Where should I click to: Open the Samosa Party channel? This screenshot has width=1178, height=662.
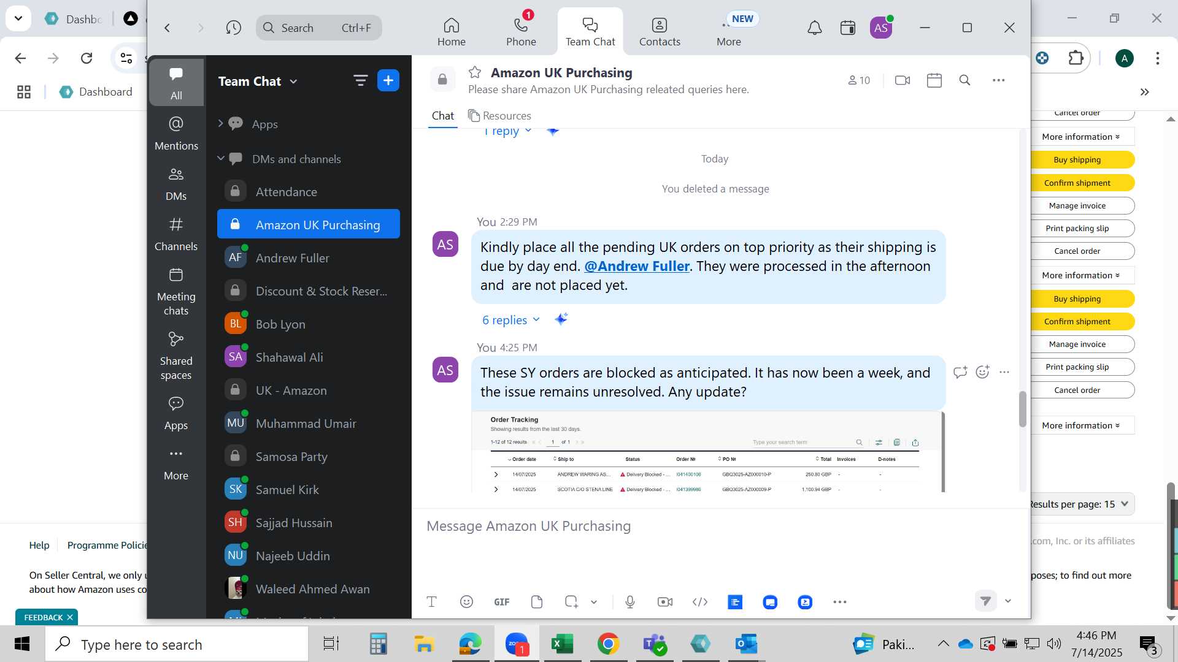pos(309,457)
